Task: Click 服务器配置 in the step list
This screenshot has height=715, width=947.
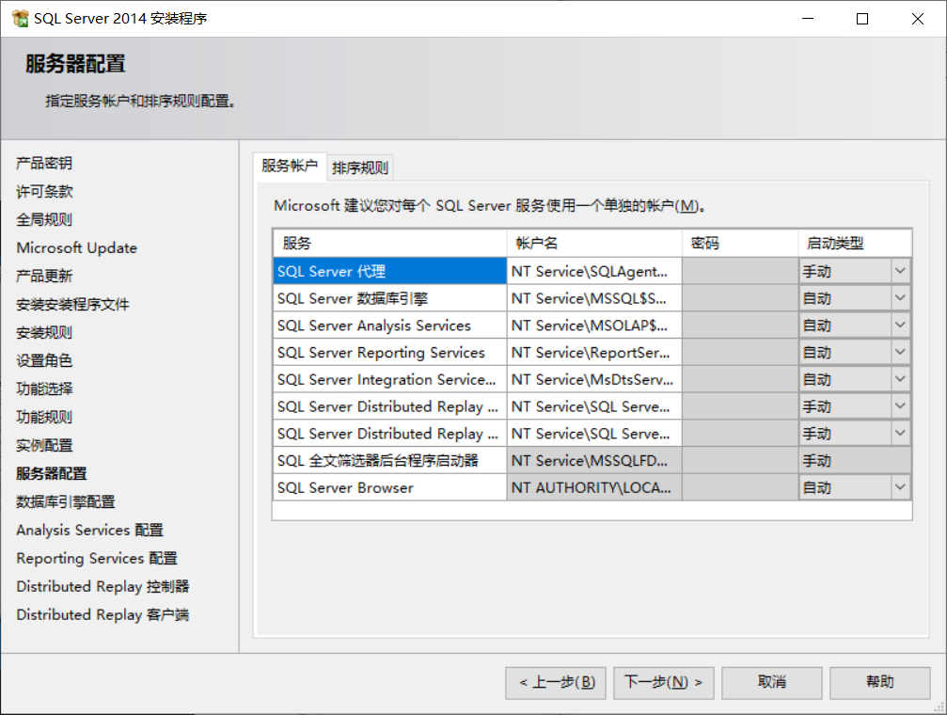Action: (x=52, y=473)
